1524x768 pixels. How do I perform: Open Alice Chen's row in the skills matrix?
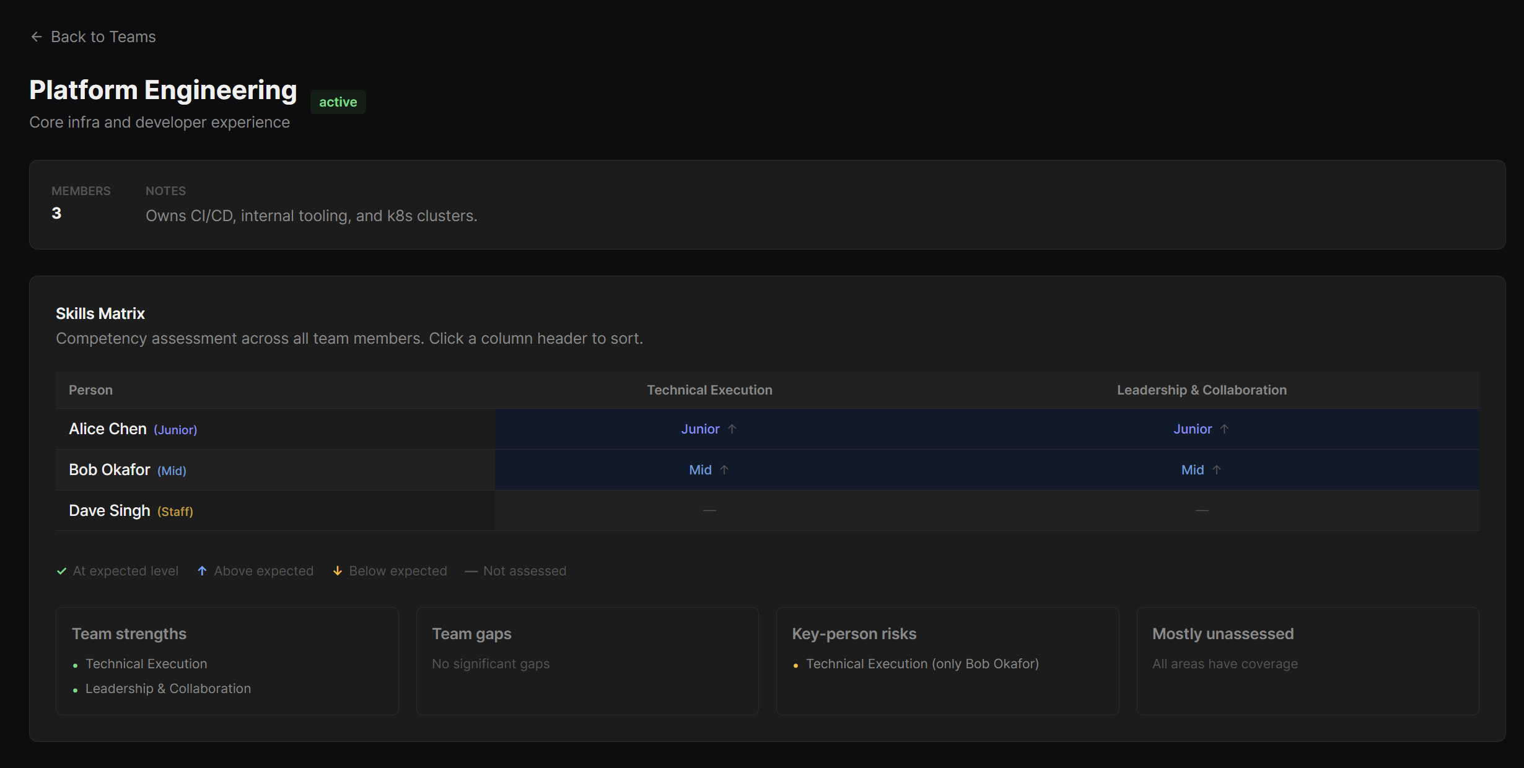767,429
